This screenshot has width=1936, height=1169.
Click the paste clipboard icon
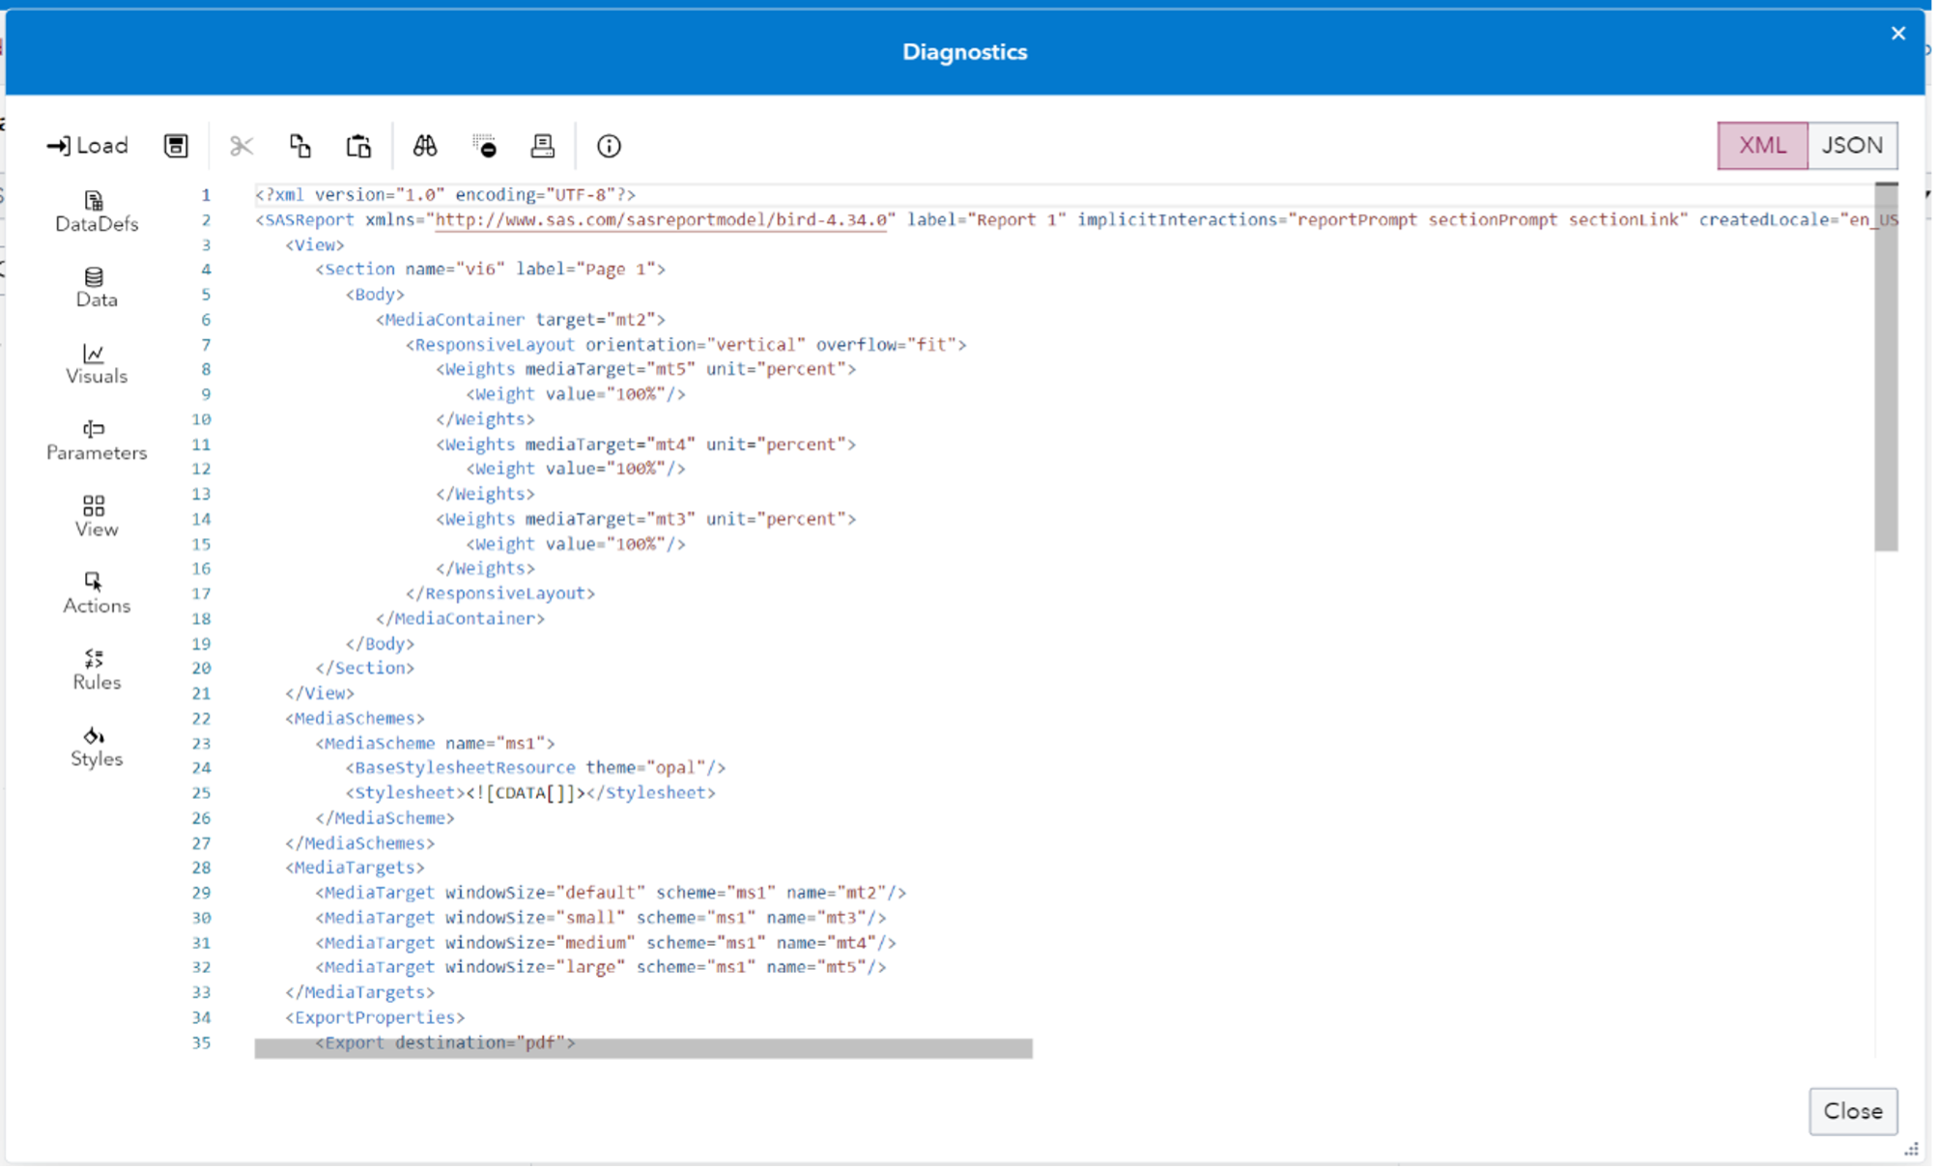tap(358, 146)
